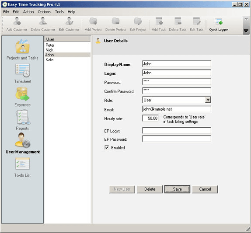Open the Quick Logger tool
Image resolution: width=251 pixels, height=233 pixels.
[219, 24]
